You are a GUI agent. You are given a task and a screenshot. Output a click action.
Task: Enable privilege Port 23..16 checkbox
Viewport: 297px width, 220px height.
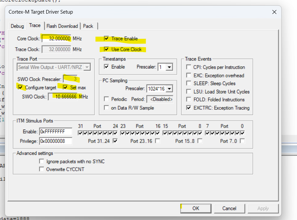point(158,141)
